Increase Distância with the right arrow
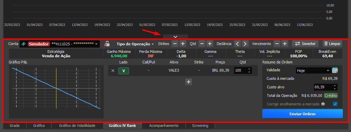 click(245, 44)
